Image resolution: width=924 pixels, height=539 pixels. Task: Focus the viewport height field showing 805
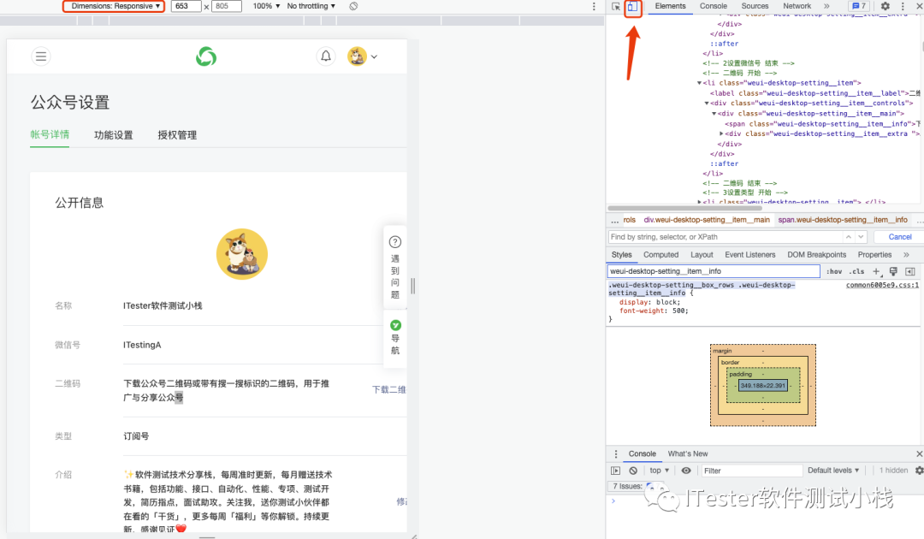[226, 6]
